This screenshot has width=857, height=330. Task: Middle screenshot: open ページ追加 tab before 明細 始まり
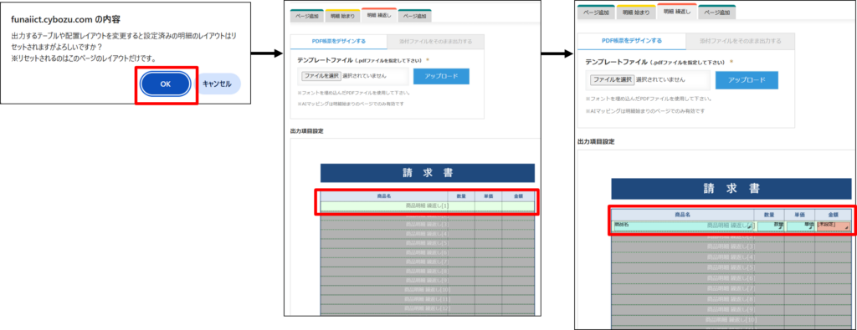[306, 17]
